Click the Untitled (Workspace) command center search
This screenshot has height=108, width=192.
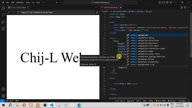[x=100, y=2]
